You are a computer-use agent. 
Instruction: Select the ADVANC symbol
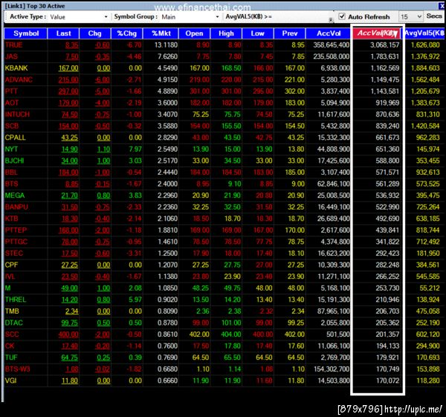coord(19,80)
